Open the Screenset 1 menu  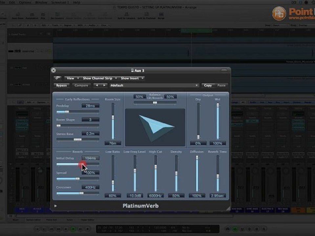coord(60,2)
